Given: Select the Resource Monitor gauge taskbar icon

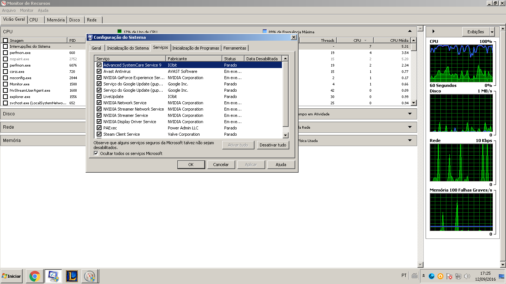Looking at the screenshot, I should pos(89,276).
